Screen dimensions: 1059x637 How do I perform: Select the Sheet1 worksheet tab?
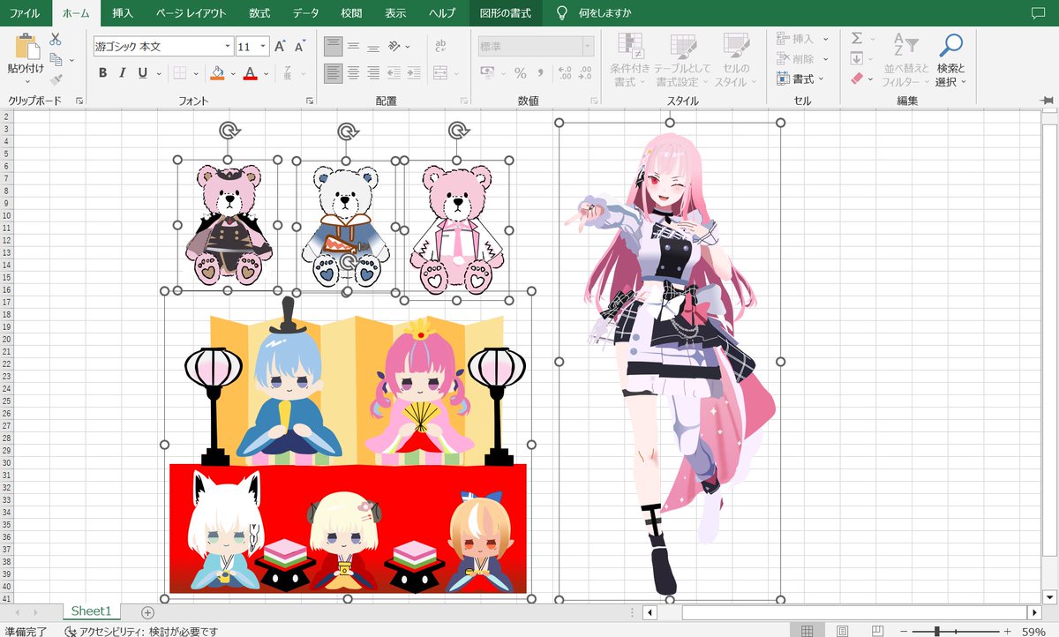click(92, 611)
